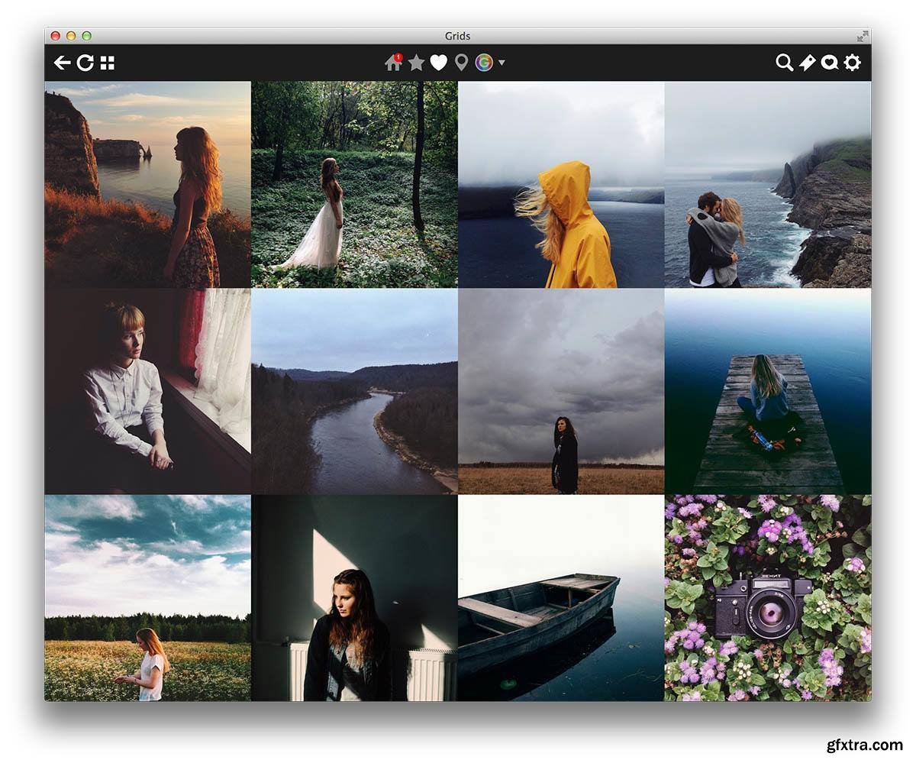This screenshot has width=916, height=763.
Task: Open the girl sitting on pier photo
Action: (x=767, y=391)
